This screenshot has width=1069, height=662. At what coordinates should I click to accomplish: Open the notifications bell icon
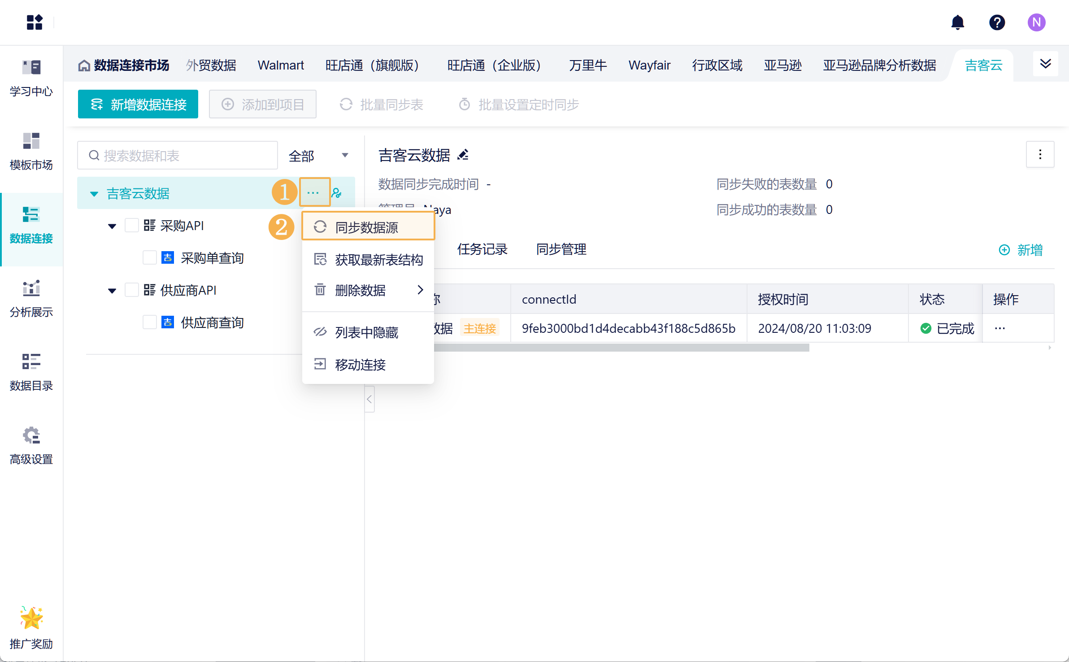[x=957, y=22]
